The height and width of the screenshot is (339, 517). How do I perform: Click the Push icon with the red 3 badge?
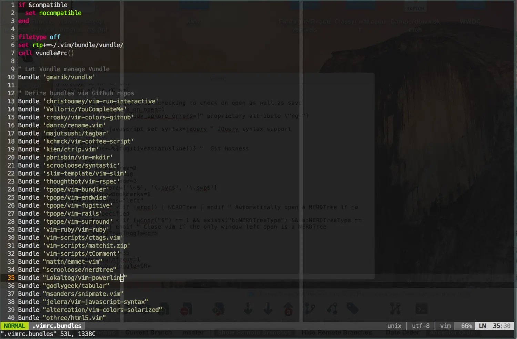click(288, 309)
